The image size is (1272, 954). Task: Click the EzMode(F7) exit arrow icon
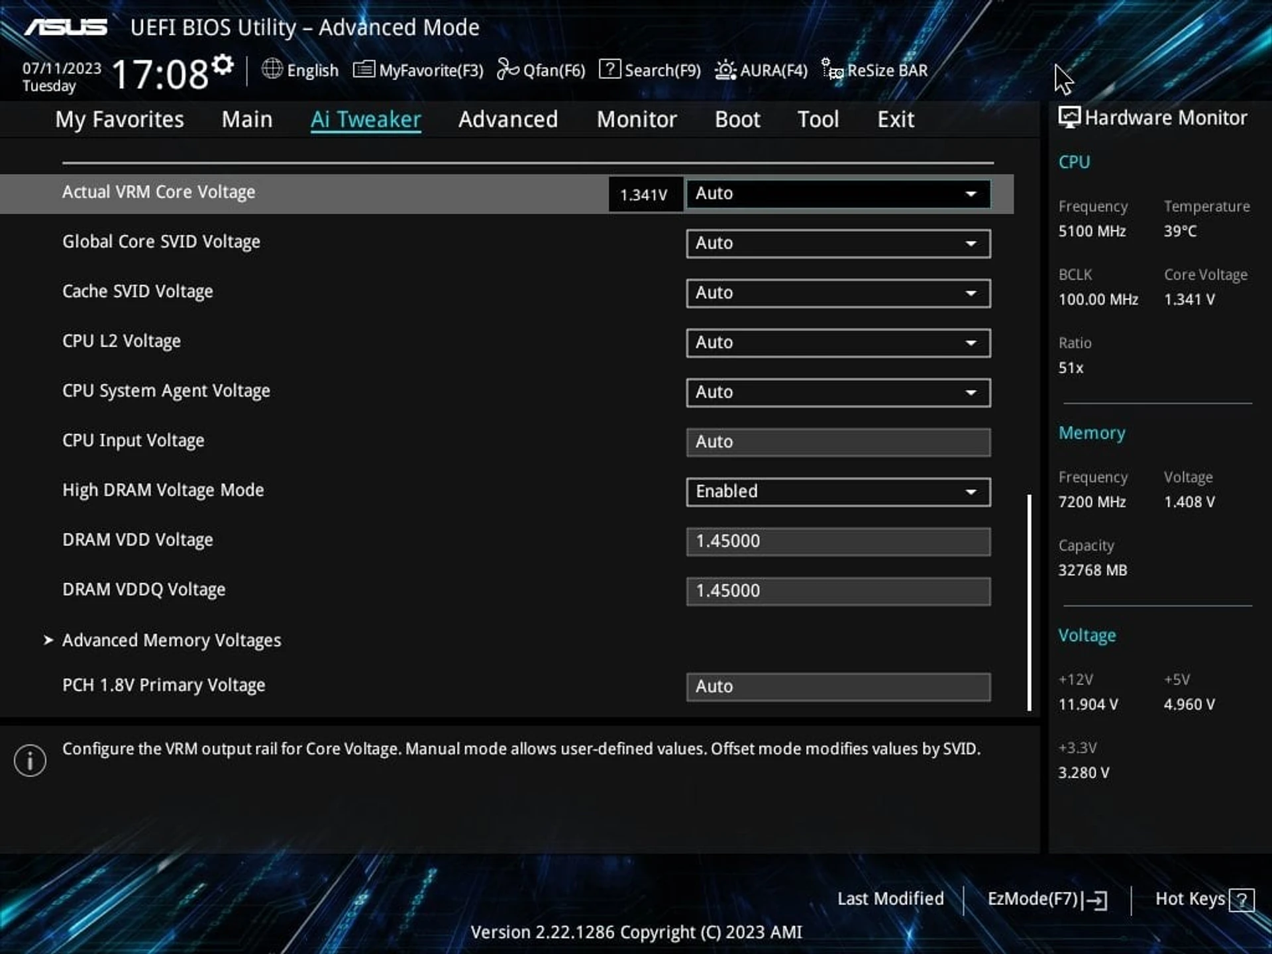pos(1094,900)
